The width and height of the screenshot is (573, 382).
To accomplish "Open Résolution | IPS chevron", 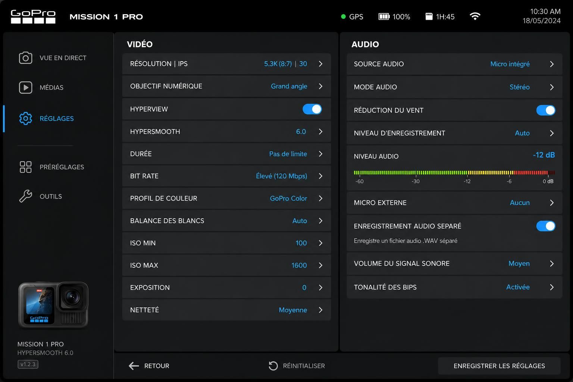I will click(320, 64).
